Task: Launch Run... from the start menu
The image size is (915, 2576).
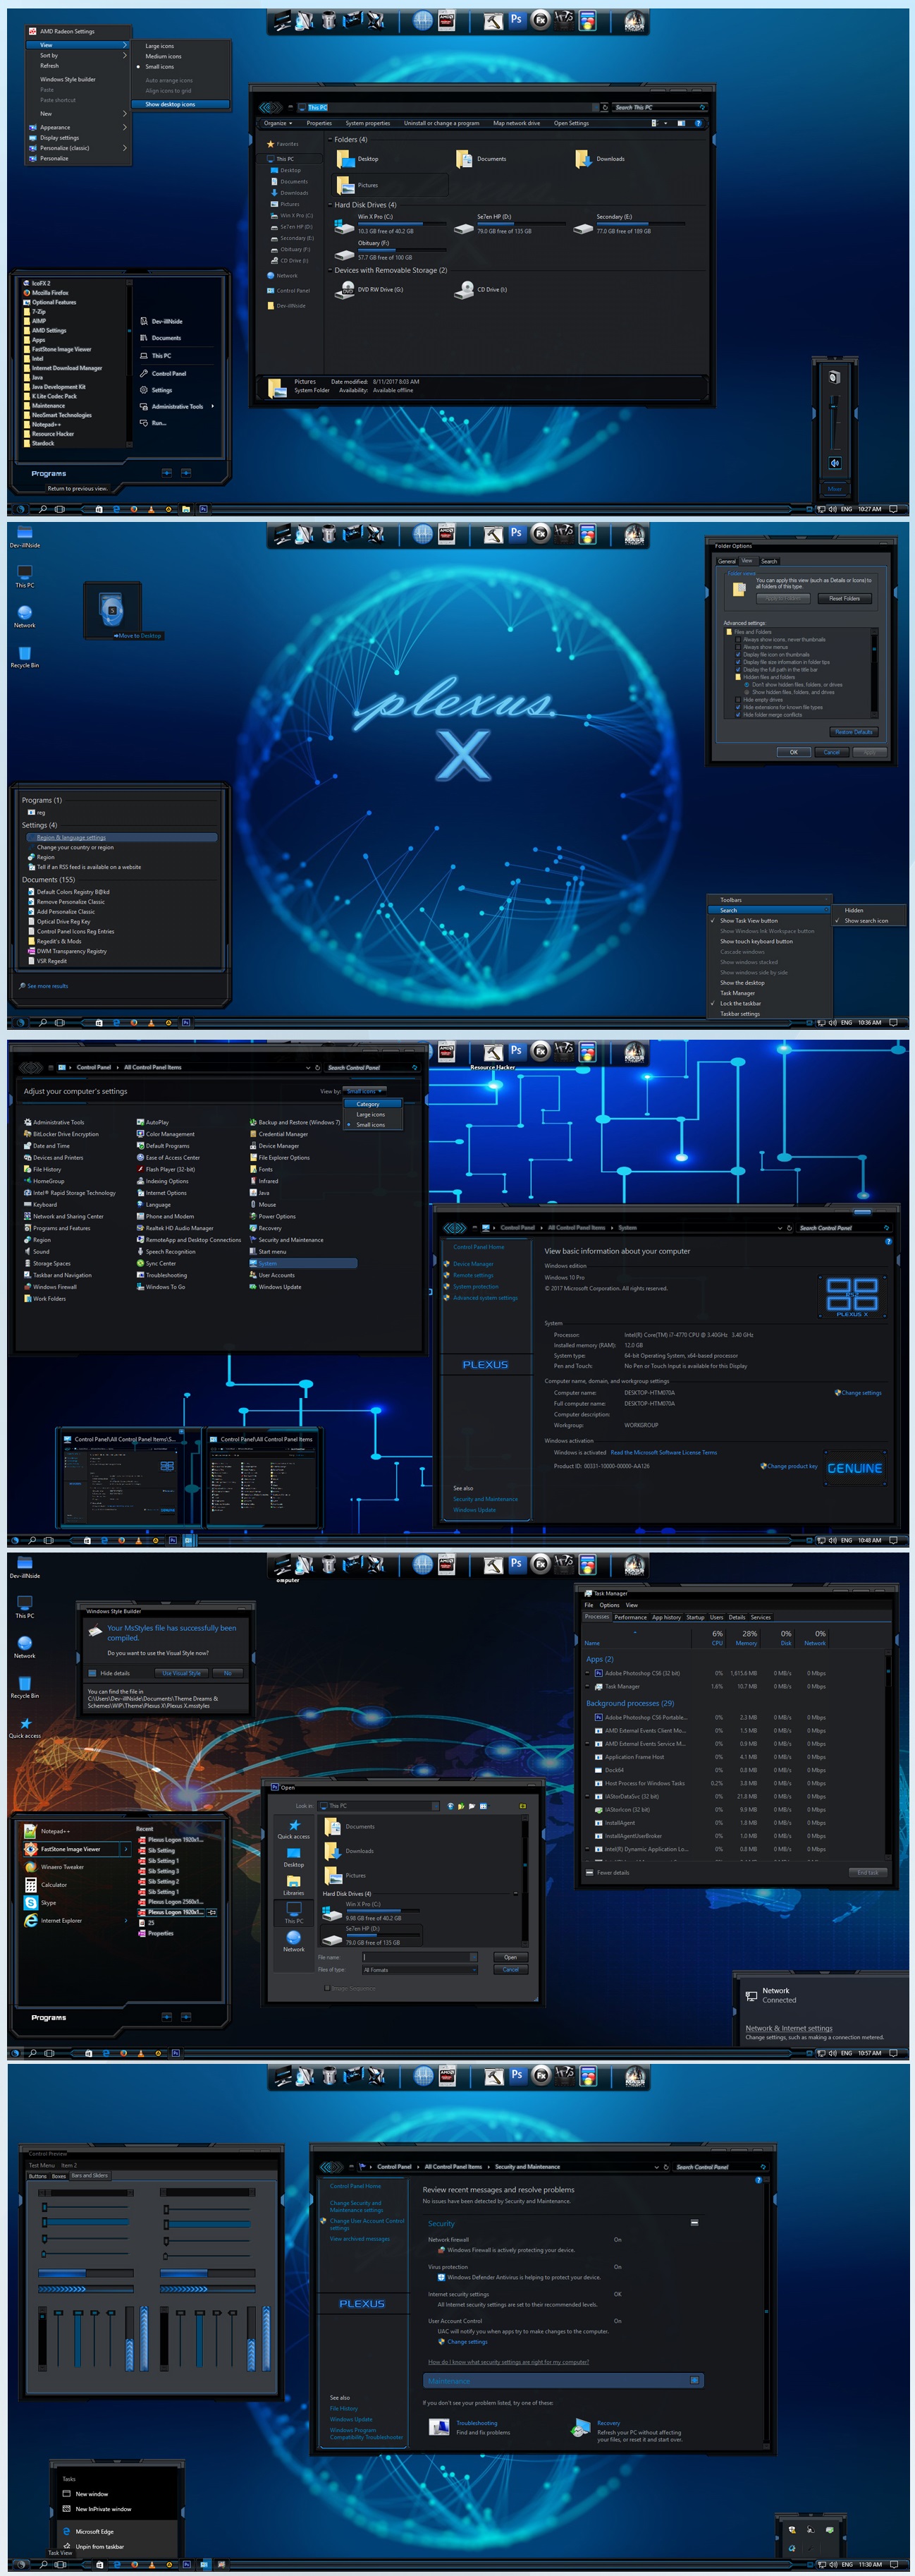Action: 153,423
